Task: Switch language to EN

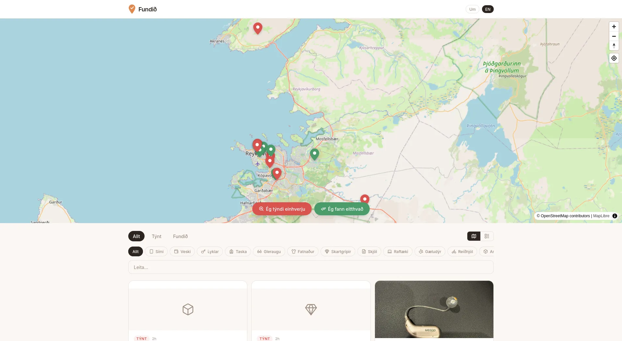Action: (x=488, y=9)
